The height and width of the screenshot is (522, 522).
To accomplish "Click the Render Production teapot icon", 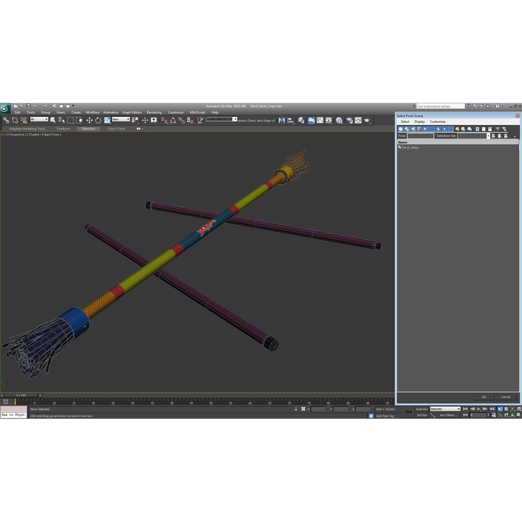I will pyautogui.click(x=367, y=120).
